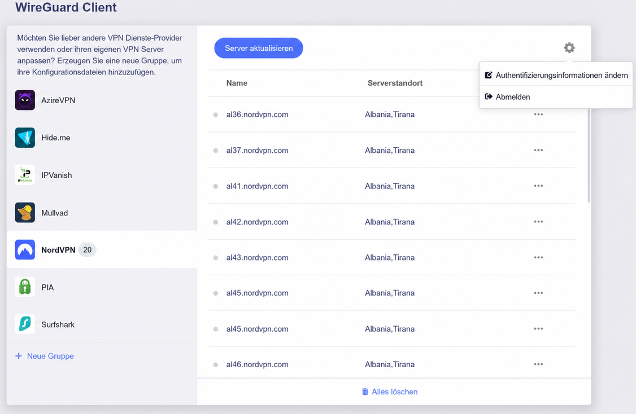
Task: Open the three-dot menu for al36.nordvpn.com
Action: pyautogui.click(x=538, y=114)
